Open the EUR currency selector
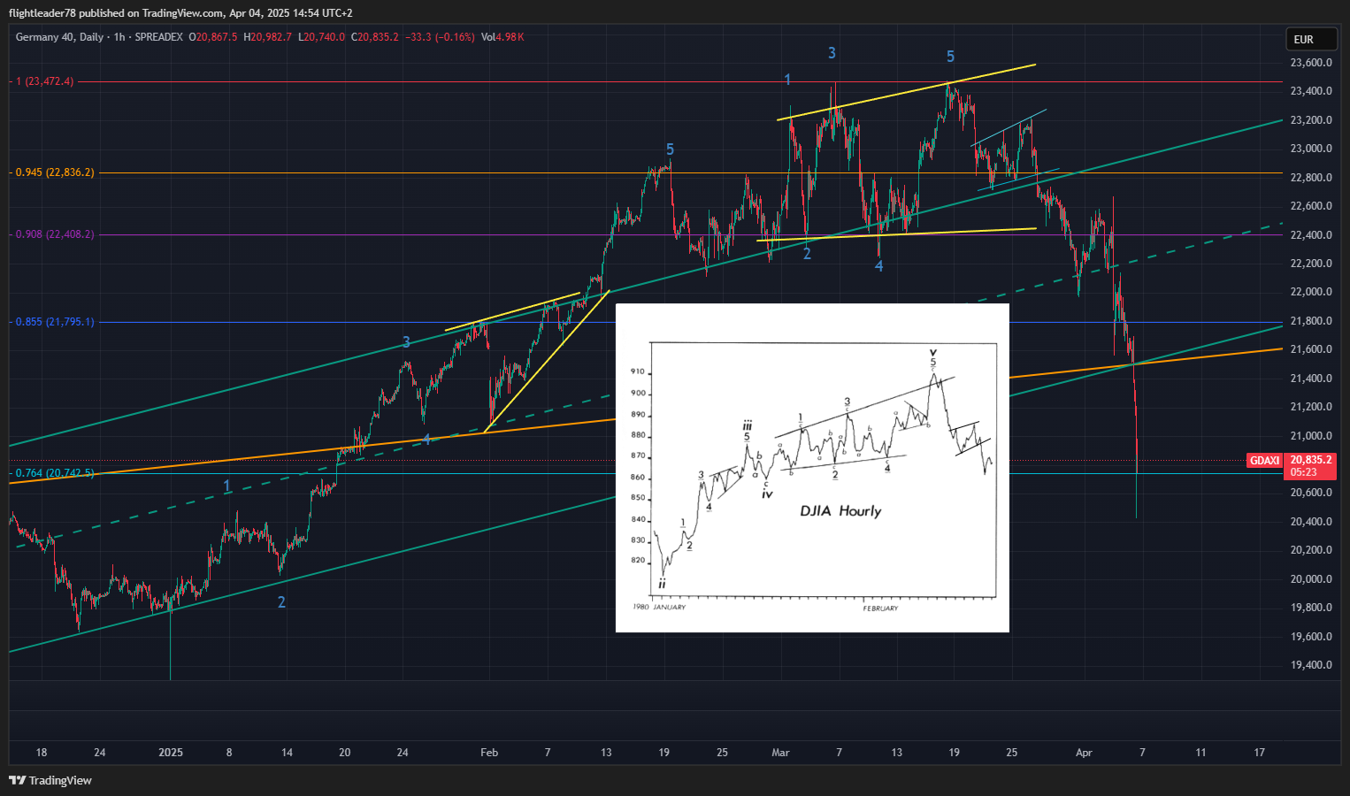1350x796 pixels. pos(1309,39)
